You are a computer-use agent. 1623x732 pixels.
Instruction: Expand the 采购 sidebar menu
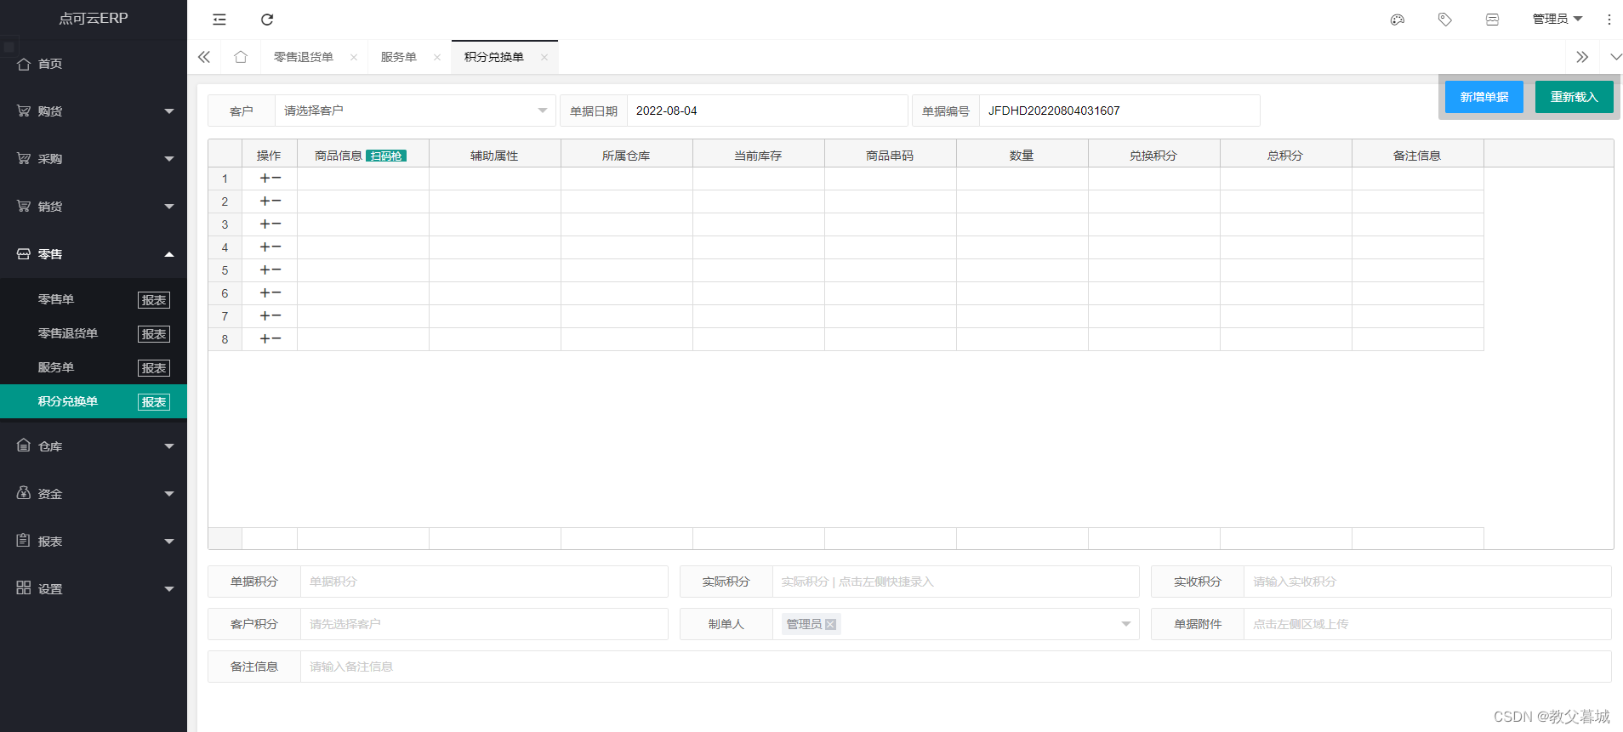tap(94, 159)
